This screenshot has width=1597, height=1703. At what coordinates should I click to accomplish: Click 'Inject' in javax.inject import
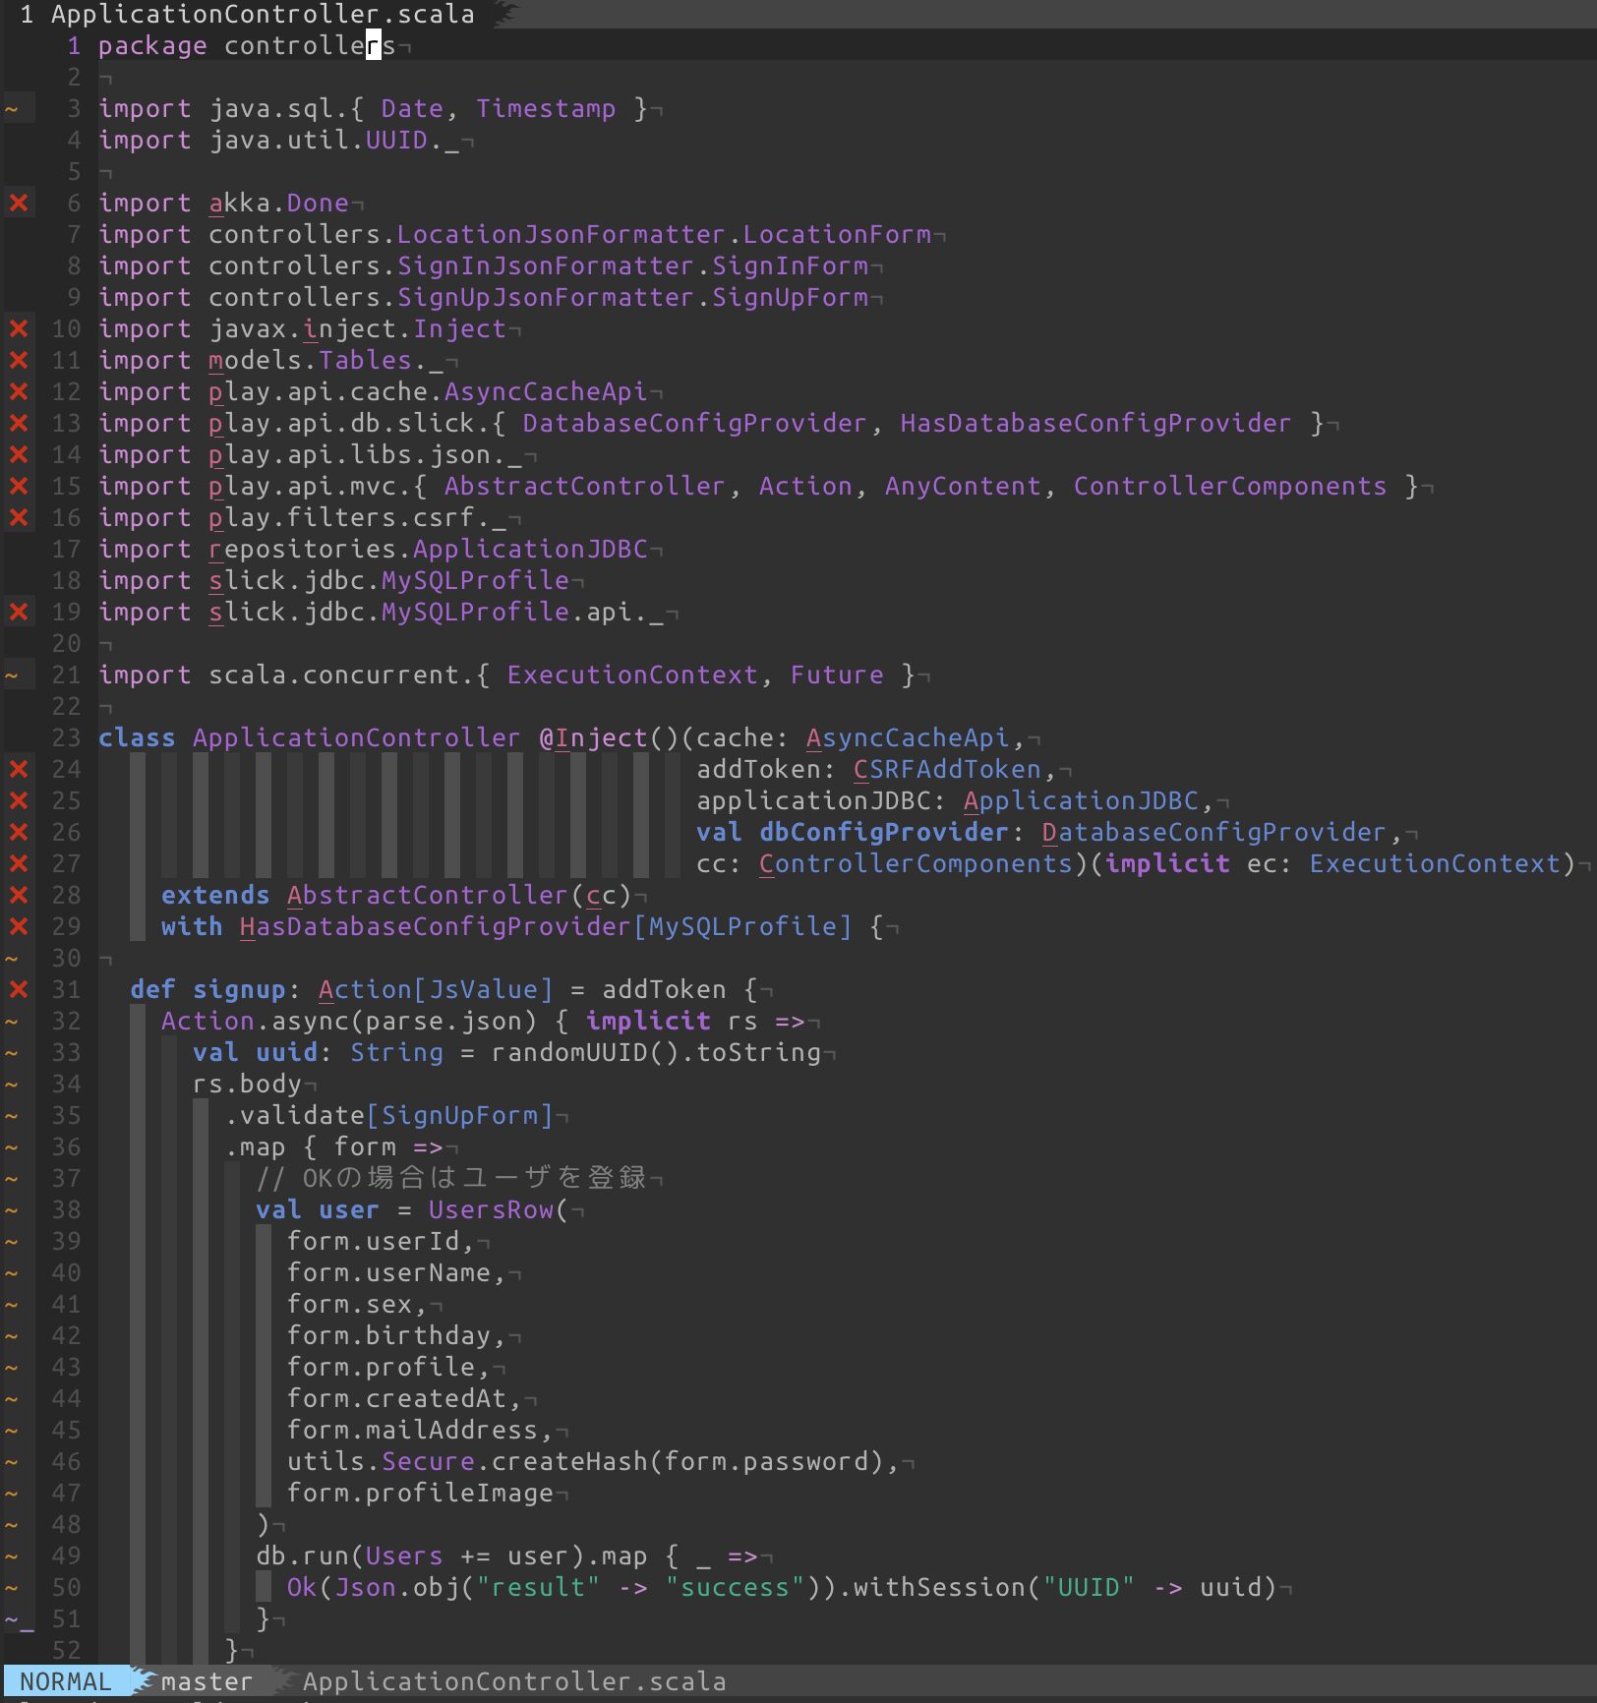(459, 329)
